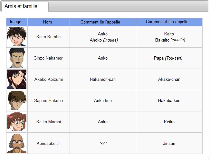
Task: Open the Kaito Kuroba name link
Action: (x=48, y=37)
